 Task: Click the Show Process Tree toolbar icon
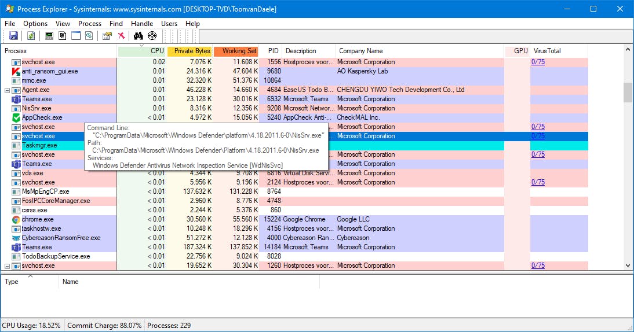(x=63, y=36)
